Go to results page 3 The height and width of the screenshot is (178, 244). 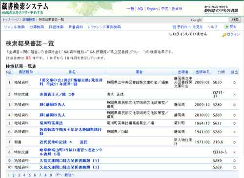(x=19, y=175)
